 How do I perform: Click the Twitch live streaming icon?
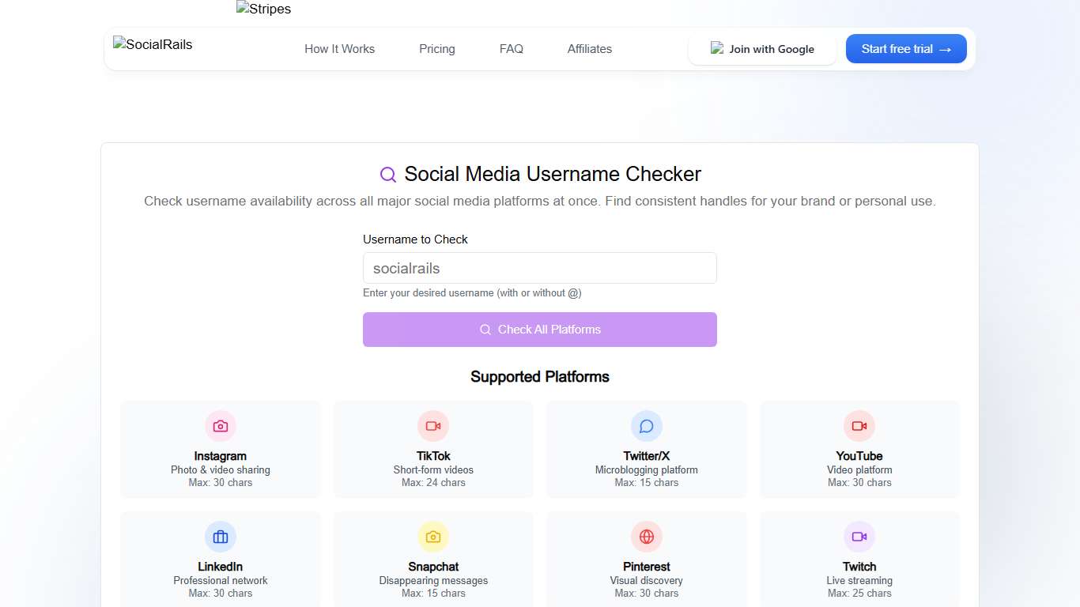pyautogui.click(x=859, y=536)
